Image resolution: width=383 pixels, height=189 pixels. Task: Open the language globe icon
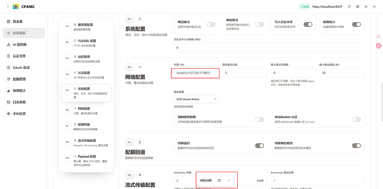[x=357, y=7]
